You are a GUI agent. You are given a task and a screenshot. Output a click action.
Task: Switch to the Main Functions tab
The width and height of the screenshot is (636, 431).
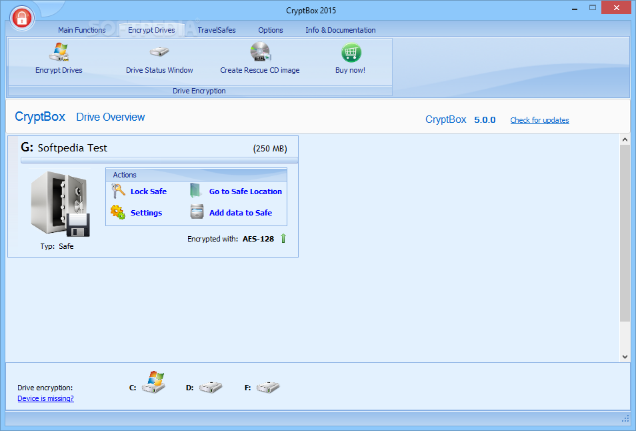82,30
